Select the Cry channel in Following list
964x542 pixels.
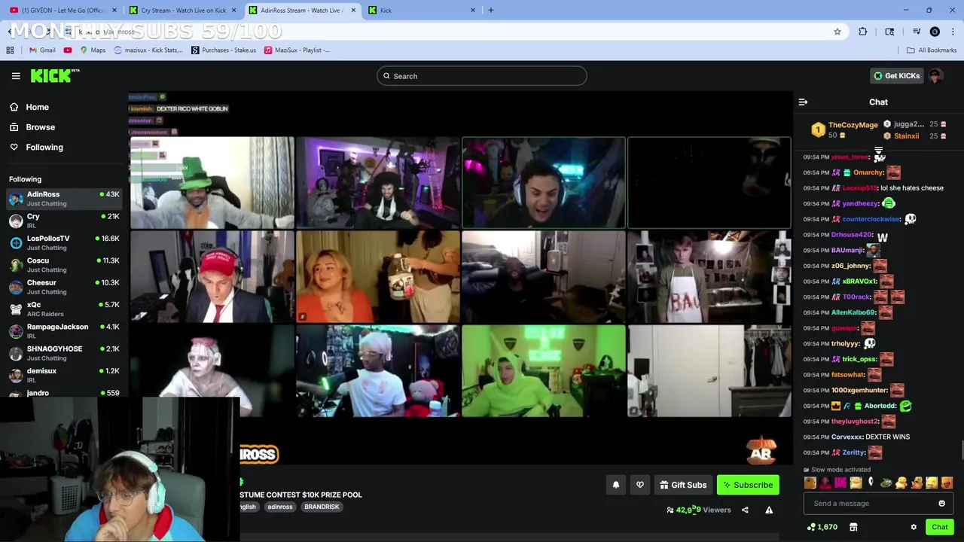tap(64, 221)
